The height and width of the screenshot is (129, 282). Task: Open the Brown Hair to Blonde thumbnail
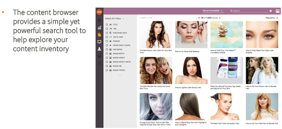point(262,70)
